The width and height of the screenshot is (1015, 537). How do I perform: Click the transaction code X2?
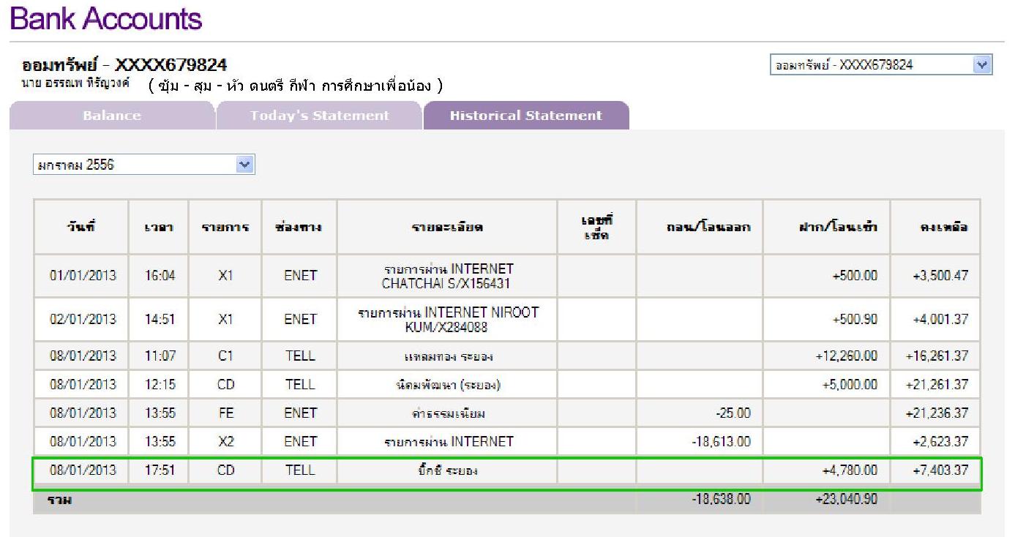pos(225,442)
